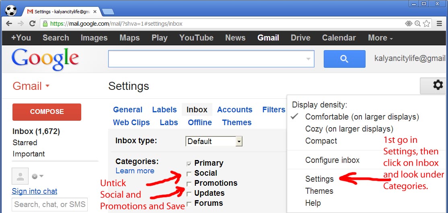
Task: Tick the Updates category checkbox
Action: tap(189, 194)
